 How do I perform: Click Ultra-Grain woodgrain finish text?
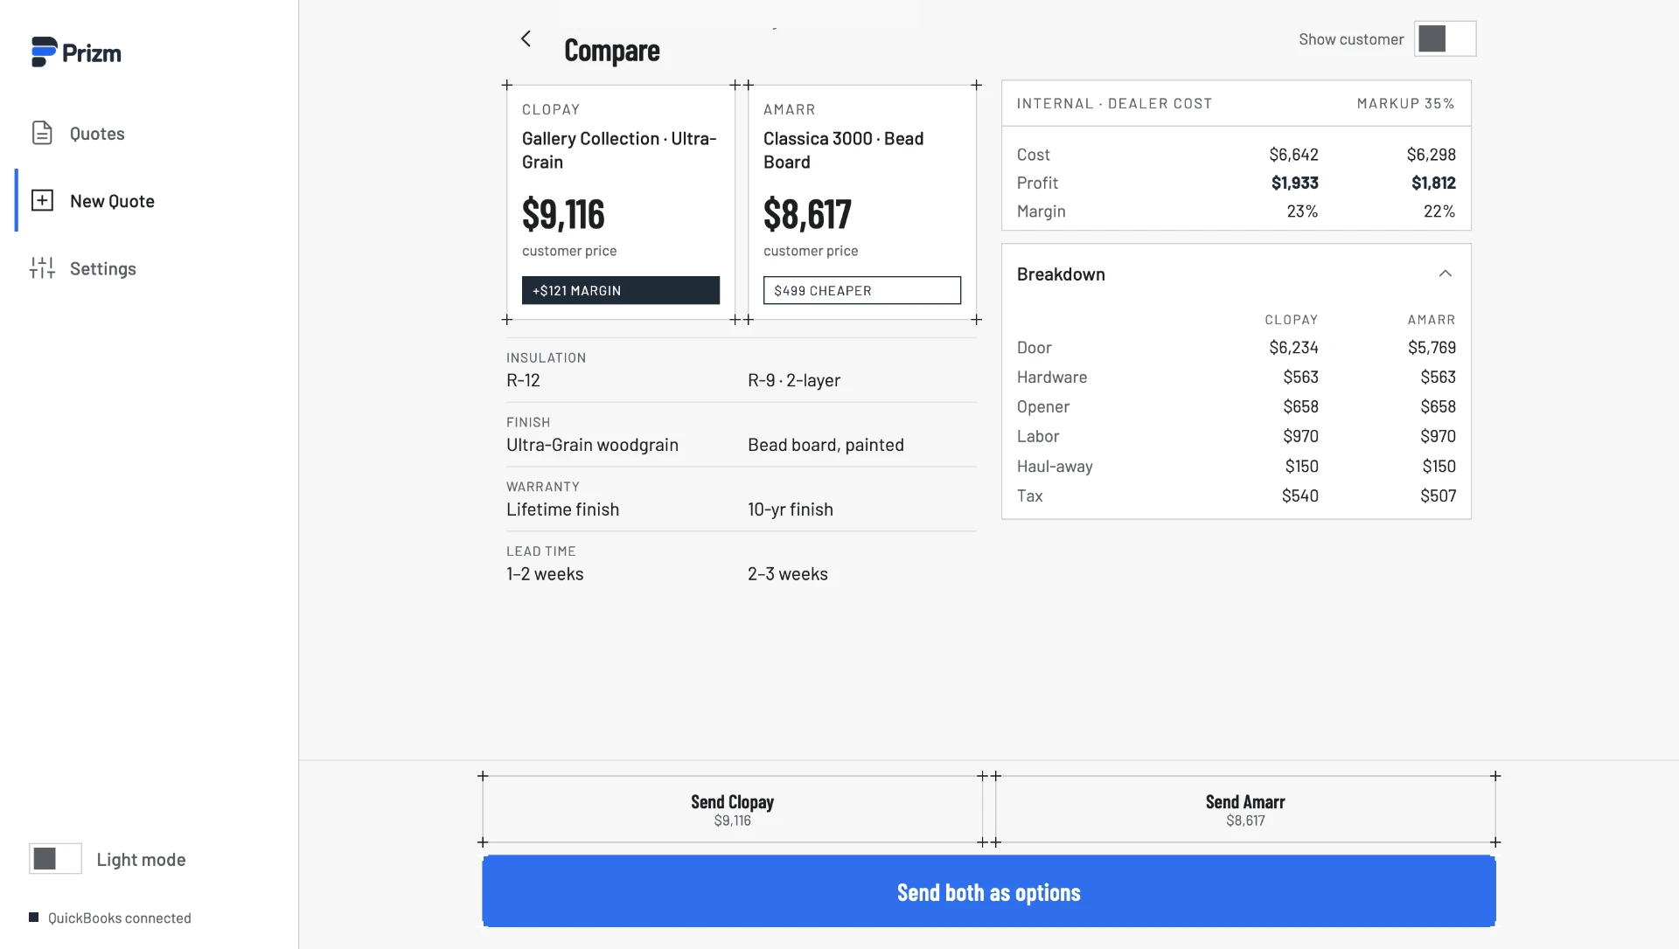[x=592, y=445]
